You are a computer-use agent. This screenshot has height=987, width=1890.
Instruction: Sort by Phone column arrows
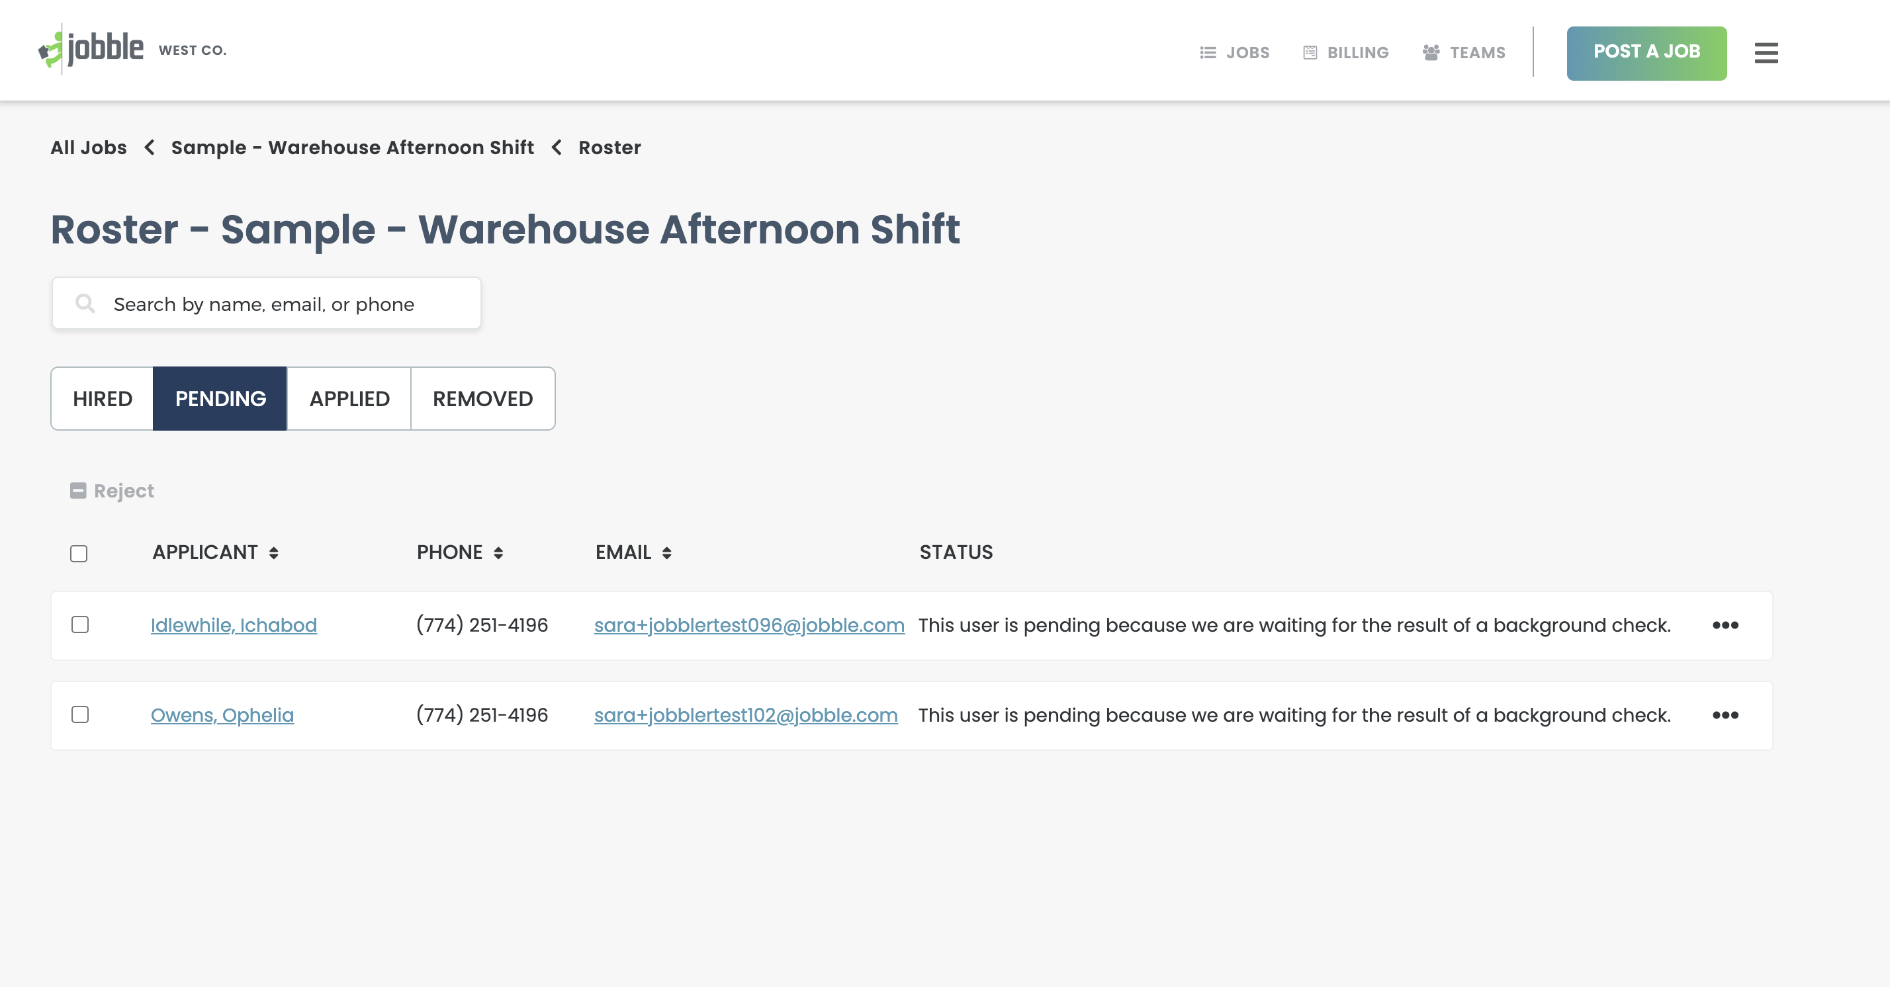click(x=498, y=553)
